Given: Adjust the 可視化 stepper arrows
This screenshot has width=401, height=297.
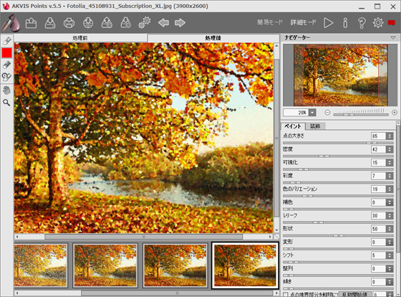Looking at the screenshot, I should click(x=390, y=162).
